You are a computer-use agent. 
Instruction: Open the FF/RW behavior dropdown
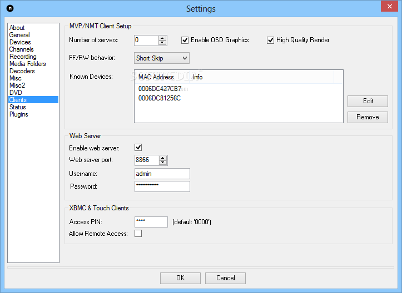[x=162, y=58]
